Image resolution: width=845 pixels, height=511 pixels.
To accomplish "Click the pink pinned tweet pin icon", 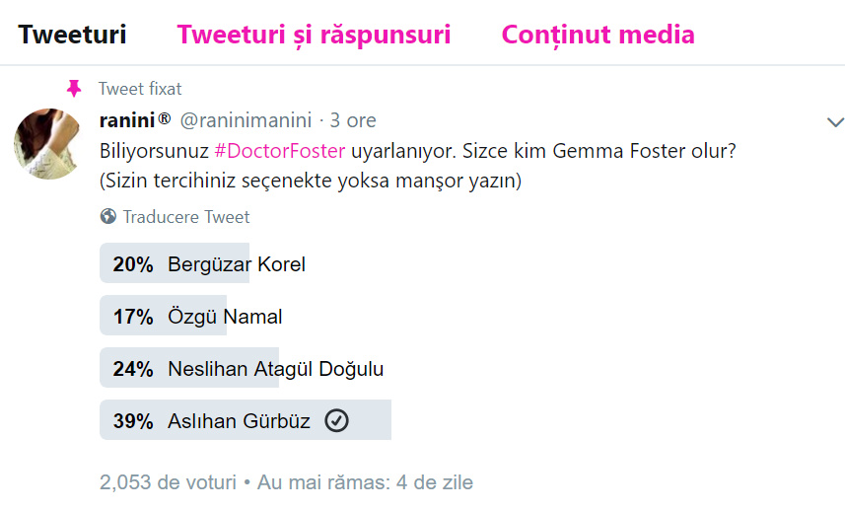I will [x=74, y=89].
